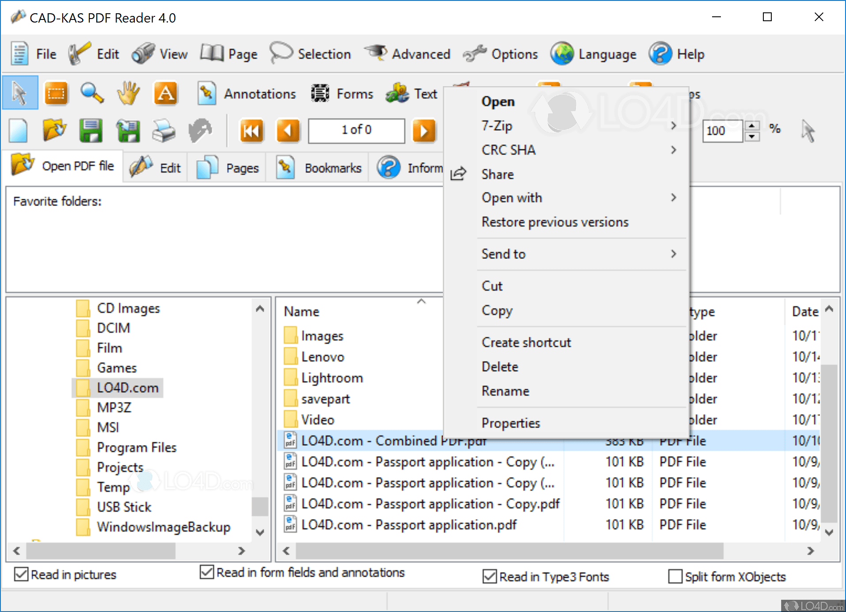This screenshot has height=612, width=846.
Task: Enable the Split form XObjects checkbox
Action: (675, 576)
